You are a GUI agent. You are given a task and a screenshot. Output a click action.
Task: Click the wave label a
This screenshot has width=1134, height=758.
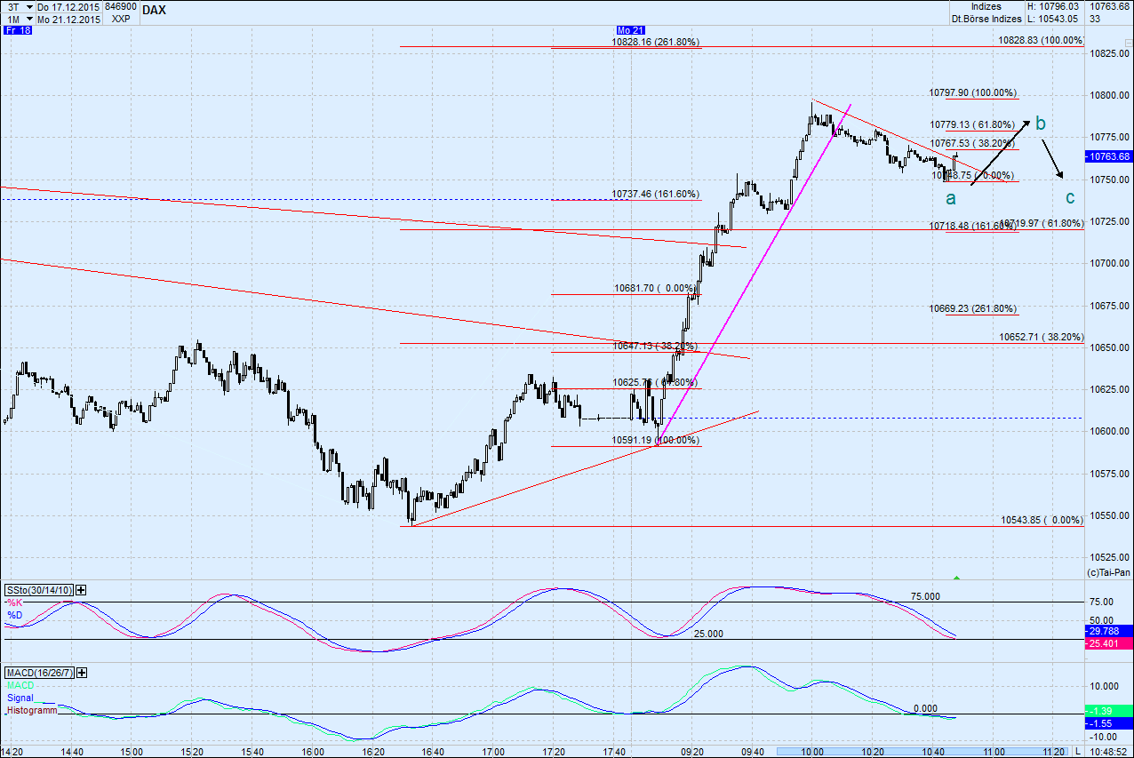(950, 197)
